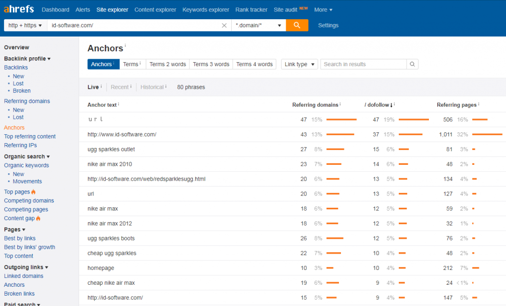The image size is (506, 306).
Task: Open Competing domains in the sidebar
Action: pyautogui.click(x=29, y=200)
